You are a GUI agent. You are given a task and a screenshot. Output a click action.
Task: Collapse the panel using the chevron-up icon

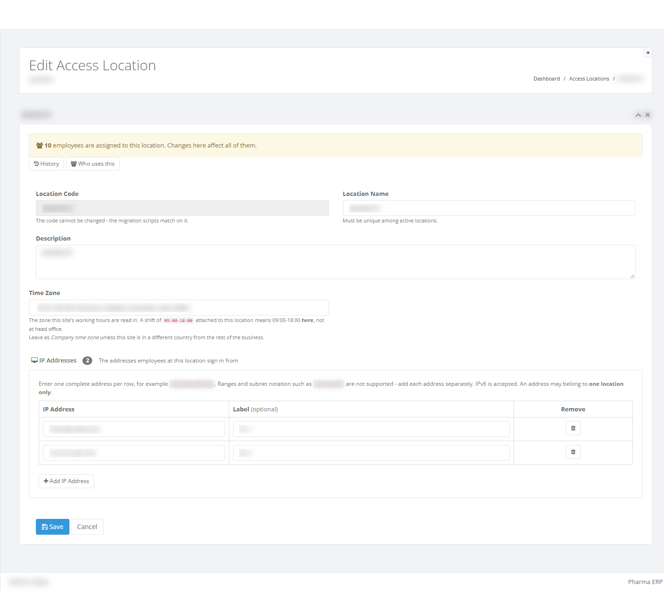pos(638,115)
